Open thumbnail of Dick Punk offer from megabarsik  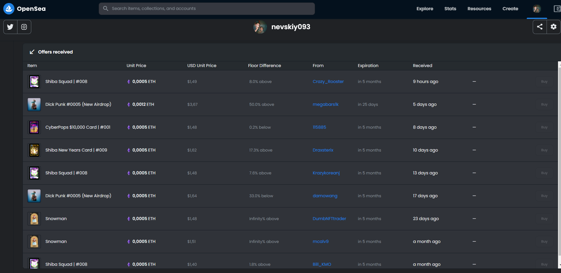(x=34, y=104)
